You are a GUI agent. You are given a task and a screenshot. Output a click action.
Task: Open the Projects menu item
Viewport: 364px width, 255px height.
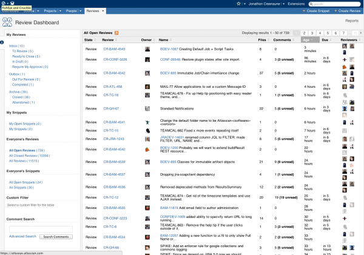(x=50, y=11)
